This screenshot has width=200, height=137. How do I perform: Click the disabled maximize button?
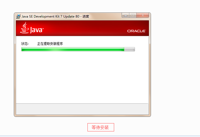pyautogui.click(x=133, y=15)
